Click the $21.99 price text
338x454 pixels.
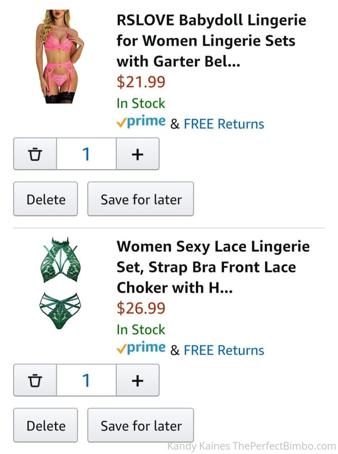coord(141,82)
